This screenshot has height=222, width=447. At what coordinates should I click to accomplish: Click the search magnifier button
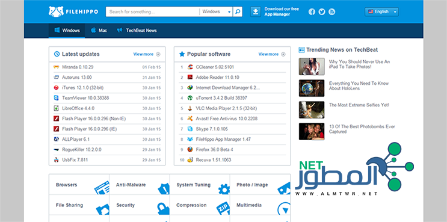(238, 11)
